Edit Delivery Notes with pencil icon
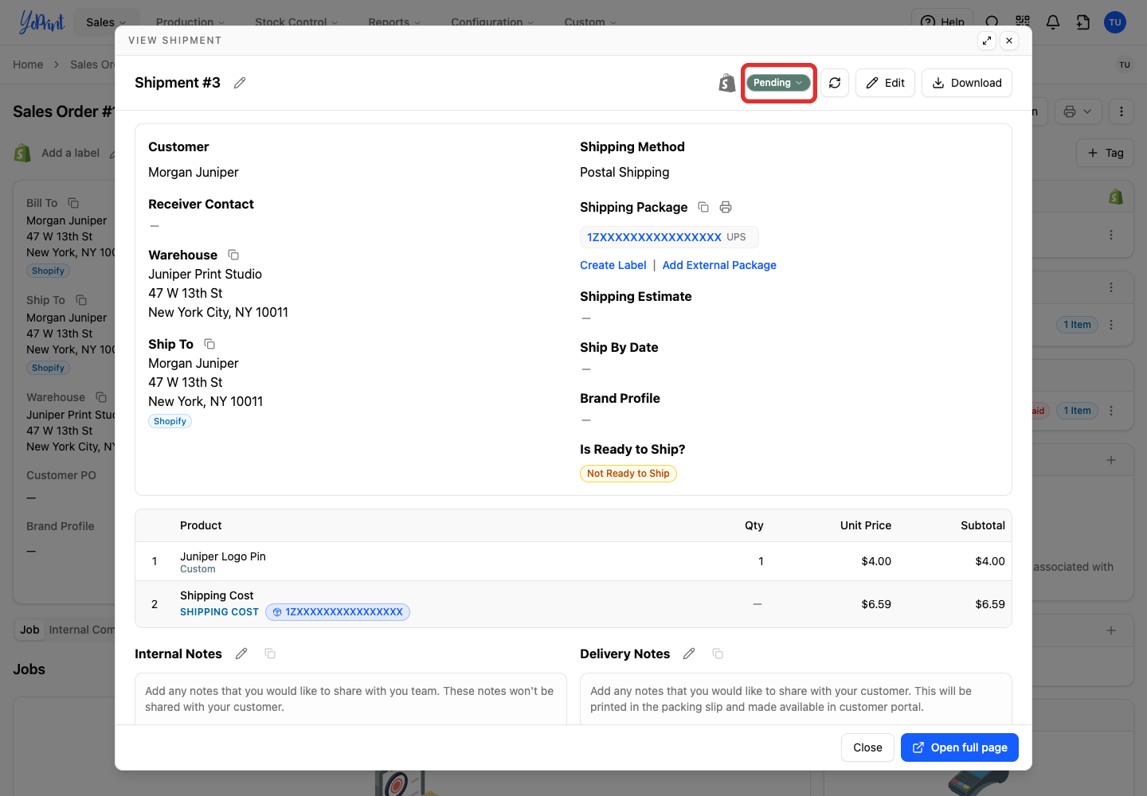1147x796 pixels. (x=689, y=654)
